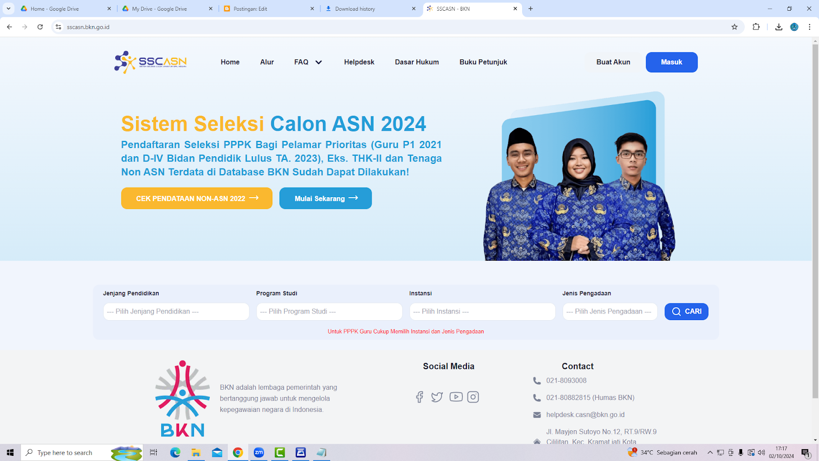Expand the FAQ menu chevron

pos(318,62)
